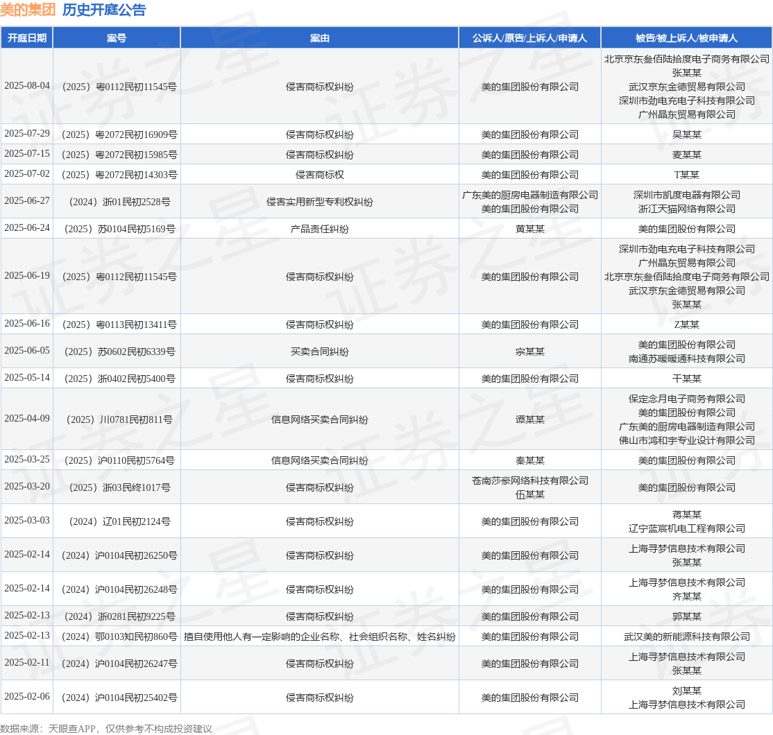Image resolution: width=773 pixels, height=735 pixels.
Task: Click case number 川0781民初811号
Action: 119,420
